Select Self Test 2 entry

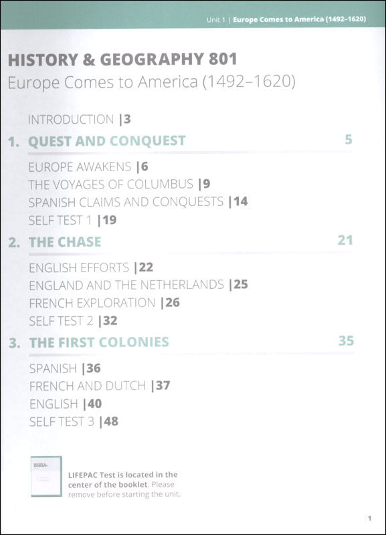pyautogui.click(x=73, y=321)
